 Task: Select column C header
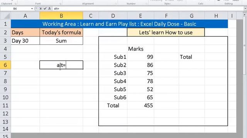[x=91, y=16]
